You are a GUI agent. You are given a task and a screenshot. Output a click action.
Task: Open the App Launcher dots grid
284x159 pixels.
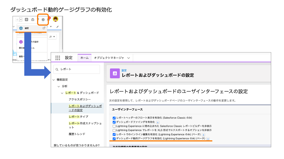tap(58, 58)
